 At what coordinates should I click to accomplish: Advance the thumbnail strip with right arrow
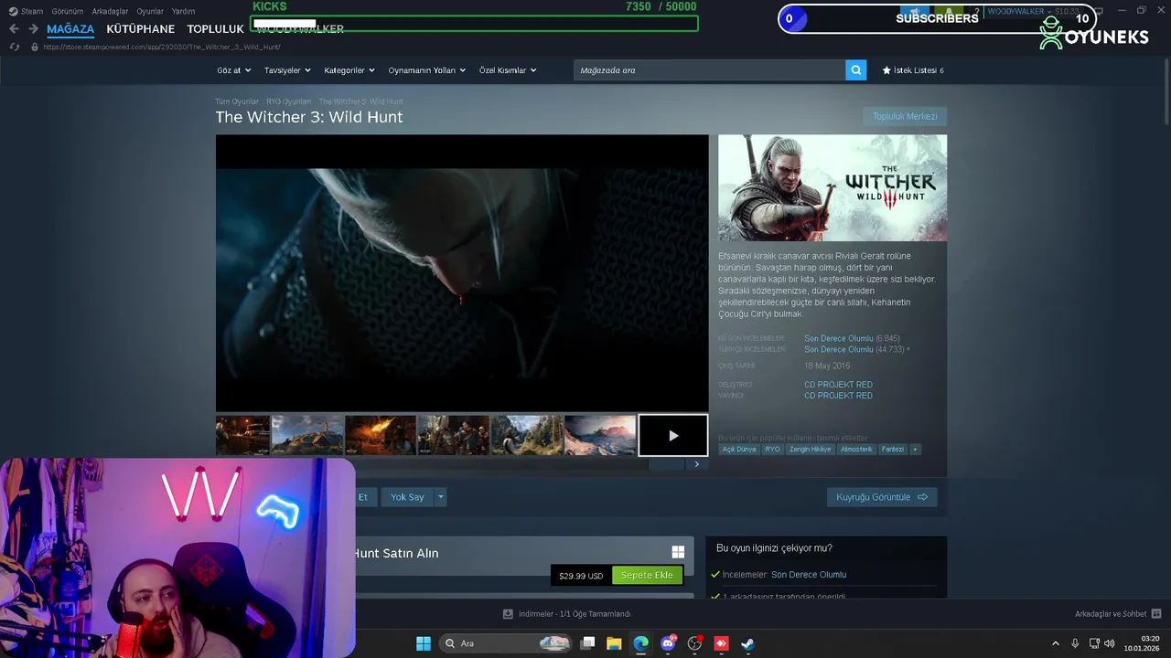point(696,464)
